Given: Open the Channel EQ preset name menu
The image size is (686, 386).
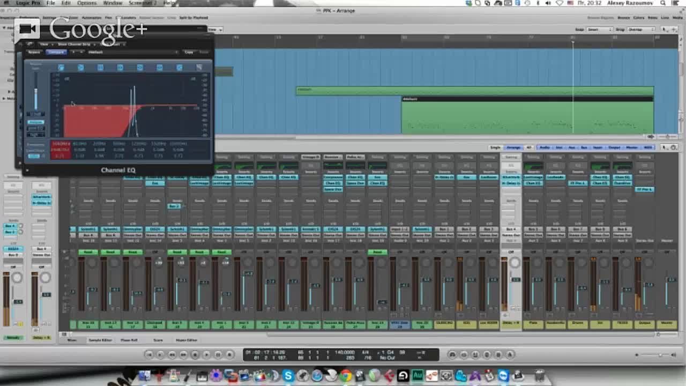Looking at the screenshot, I should 132,52.
